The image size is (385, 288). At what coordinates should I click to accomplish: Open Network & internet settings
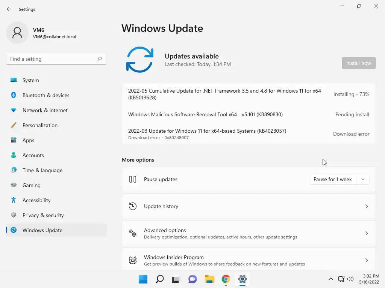56,110
